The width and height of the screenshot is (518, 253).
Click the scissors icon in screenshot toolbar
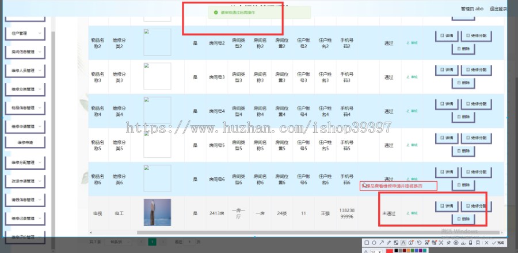427,243
